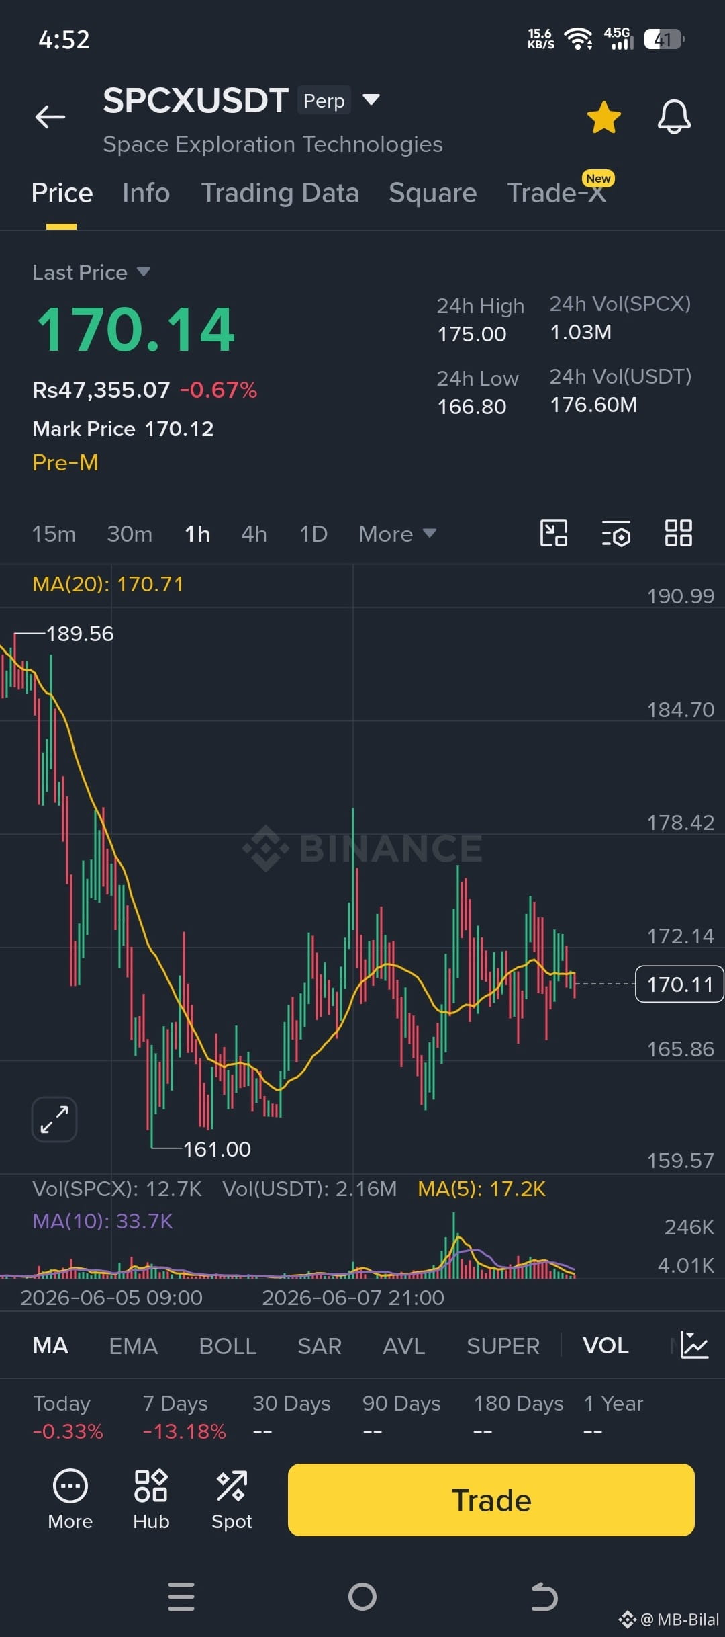Tap the 24h Low value 166.80
Screen dimensions: 725x1637
472,407
